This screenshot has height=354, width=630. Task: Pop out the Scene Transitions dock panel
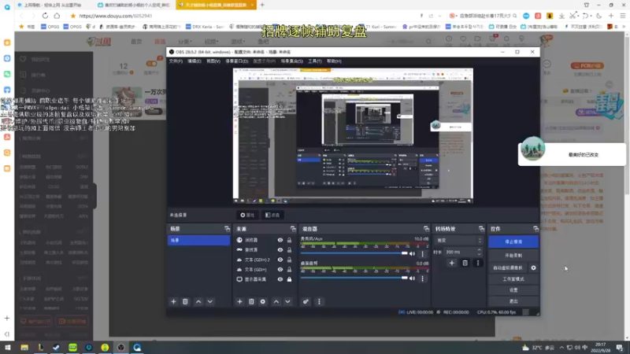[481, 229]
